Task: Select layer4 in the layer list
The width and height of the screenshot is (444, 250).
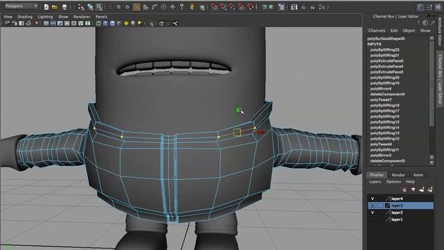Action: pyautogui.click(x=397, y=199)
